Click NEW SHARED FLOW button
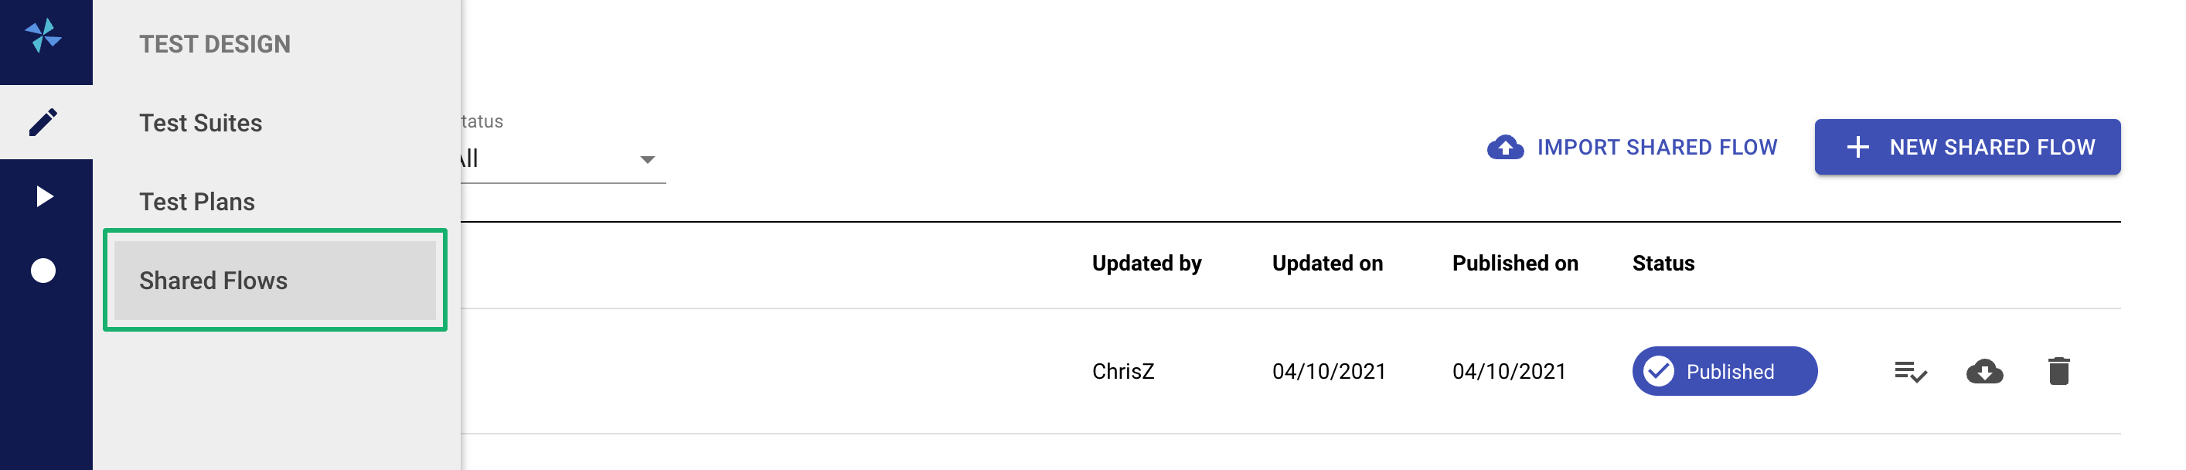 pos(1967,148)
